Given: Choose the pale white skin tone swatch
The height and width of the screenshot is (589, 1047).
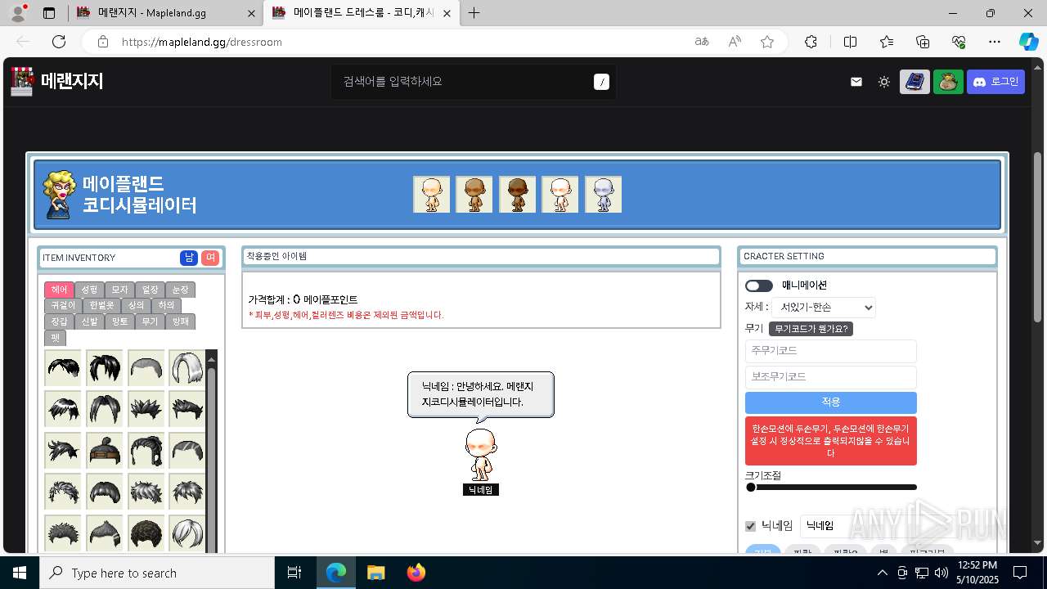Looking at the screenshot, I should [x=560, y=195].
